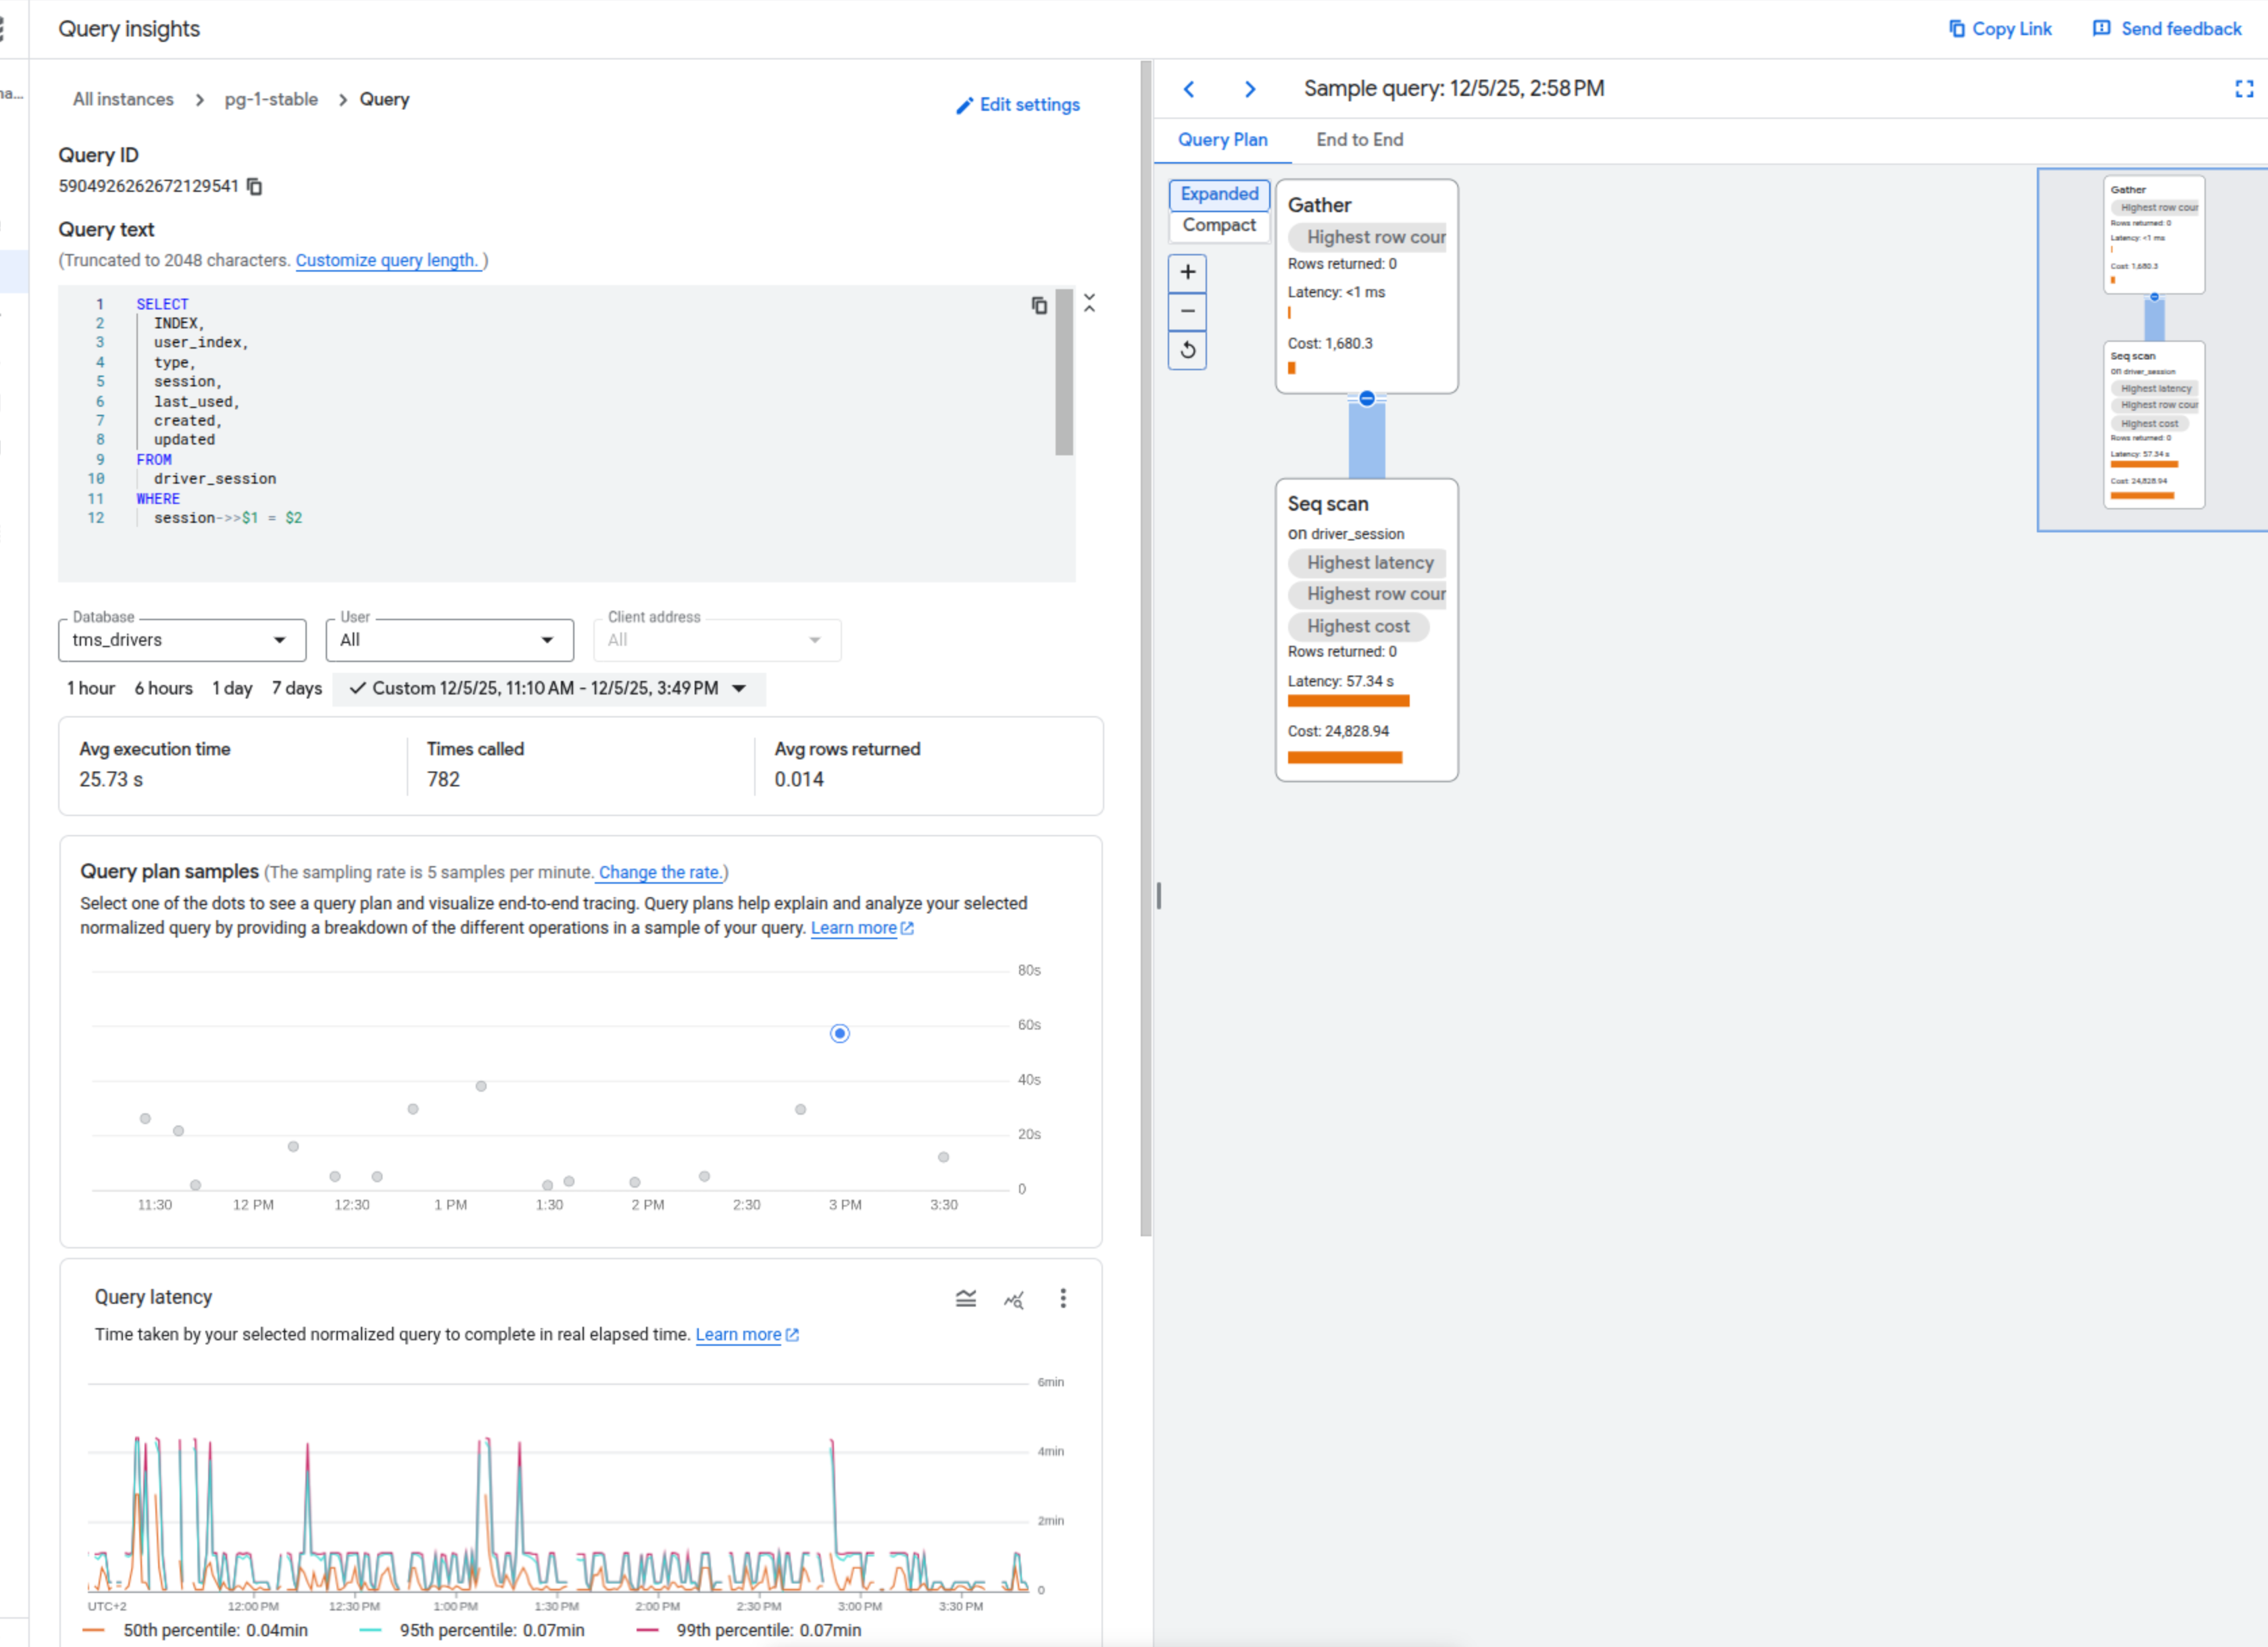Select the sample dot near 40s at 1 PM
2268x1647 pixels.
tap(481, 1086)
